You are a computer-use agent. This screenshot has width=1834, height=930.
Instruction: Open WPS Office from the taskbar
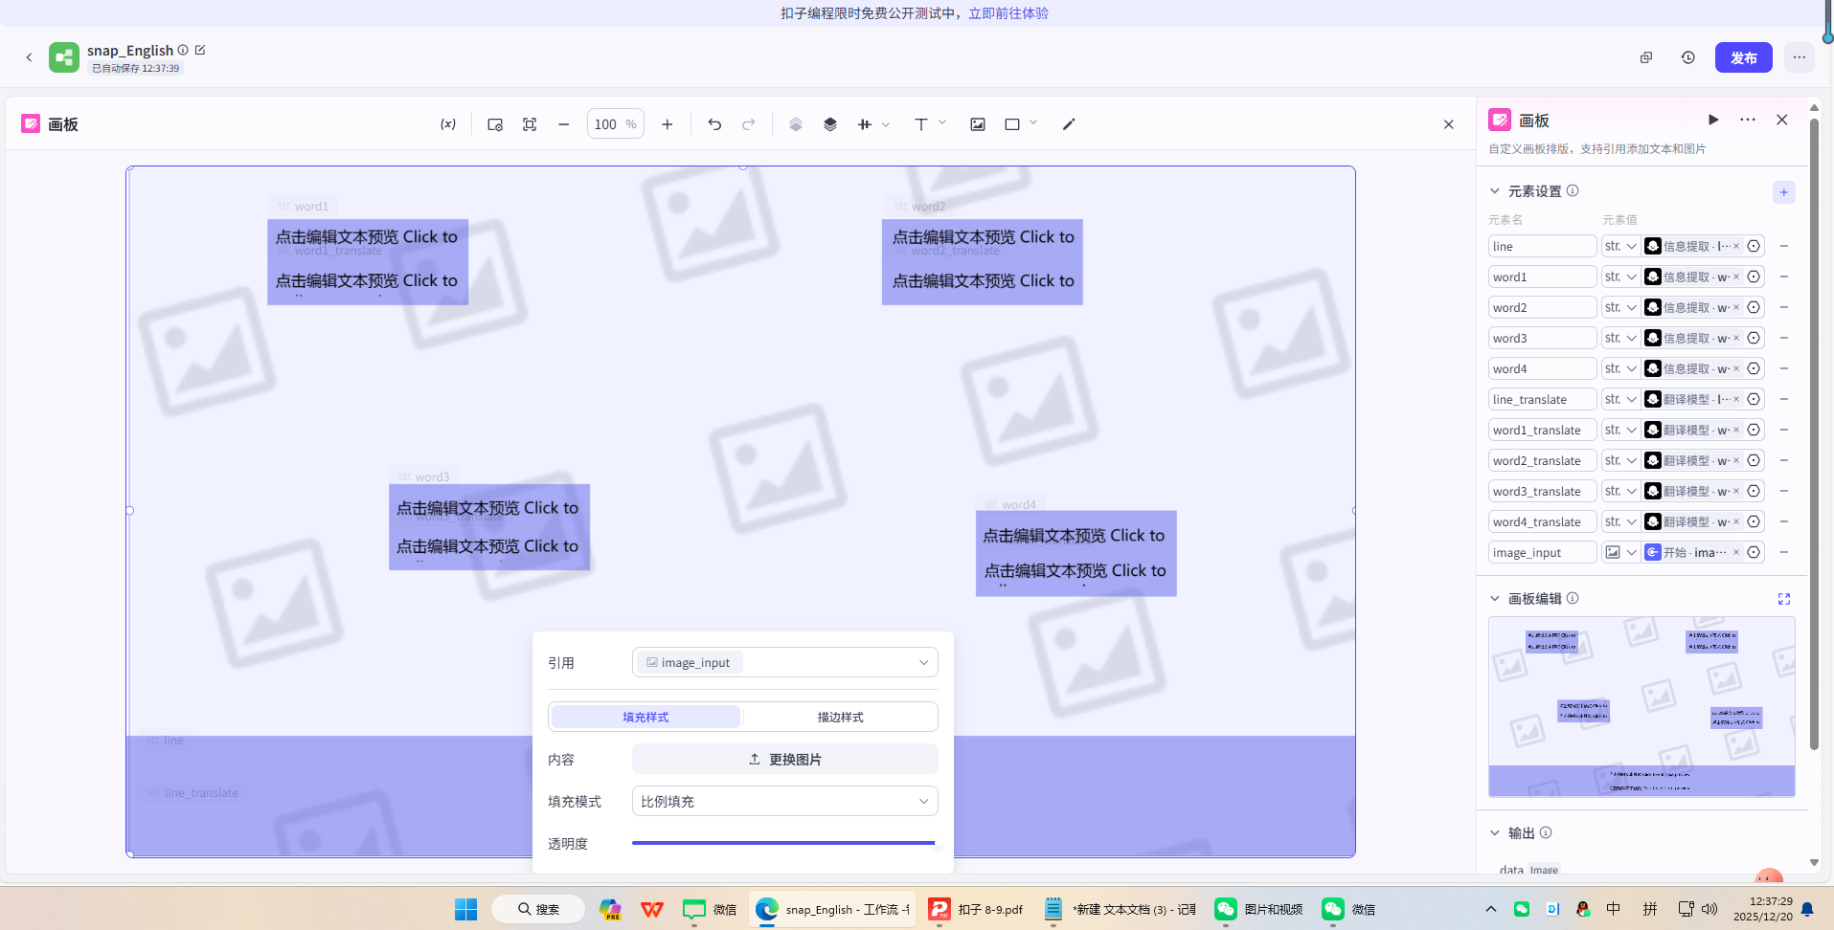[x=652, y=909]
